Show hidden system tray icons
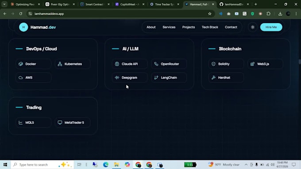 pyautogui.click(x=246, y=165)
